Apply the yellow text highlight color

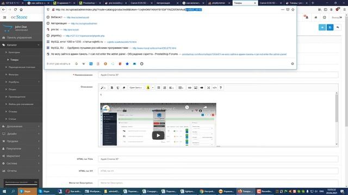pyautogui.click(x=148, y=88)
